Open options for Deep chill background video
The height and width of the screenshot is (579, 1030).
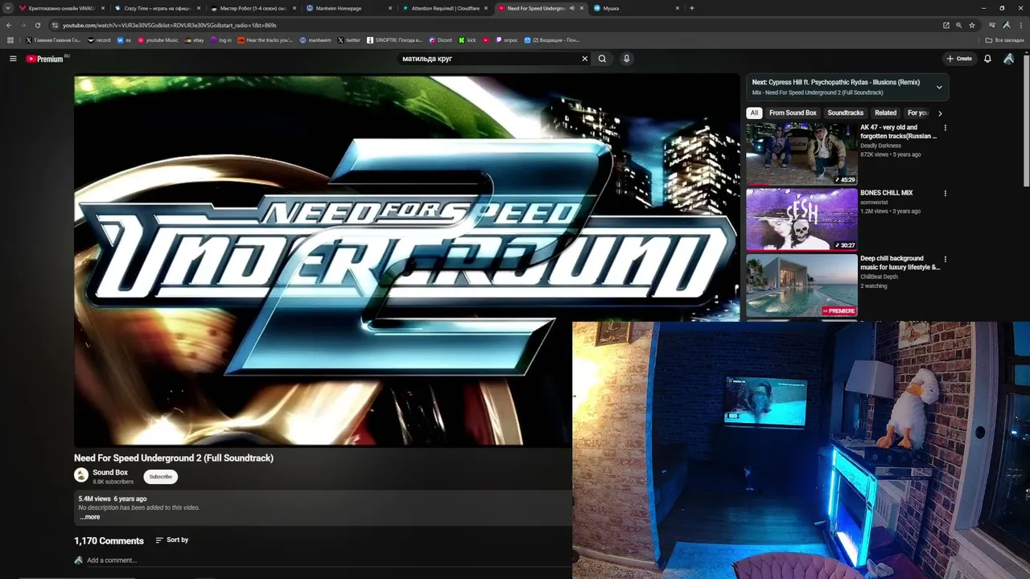[946, 260]
